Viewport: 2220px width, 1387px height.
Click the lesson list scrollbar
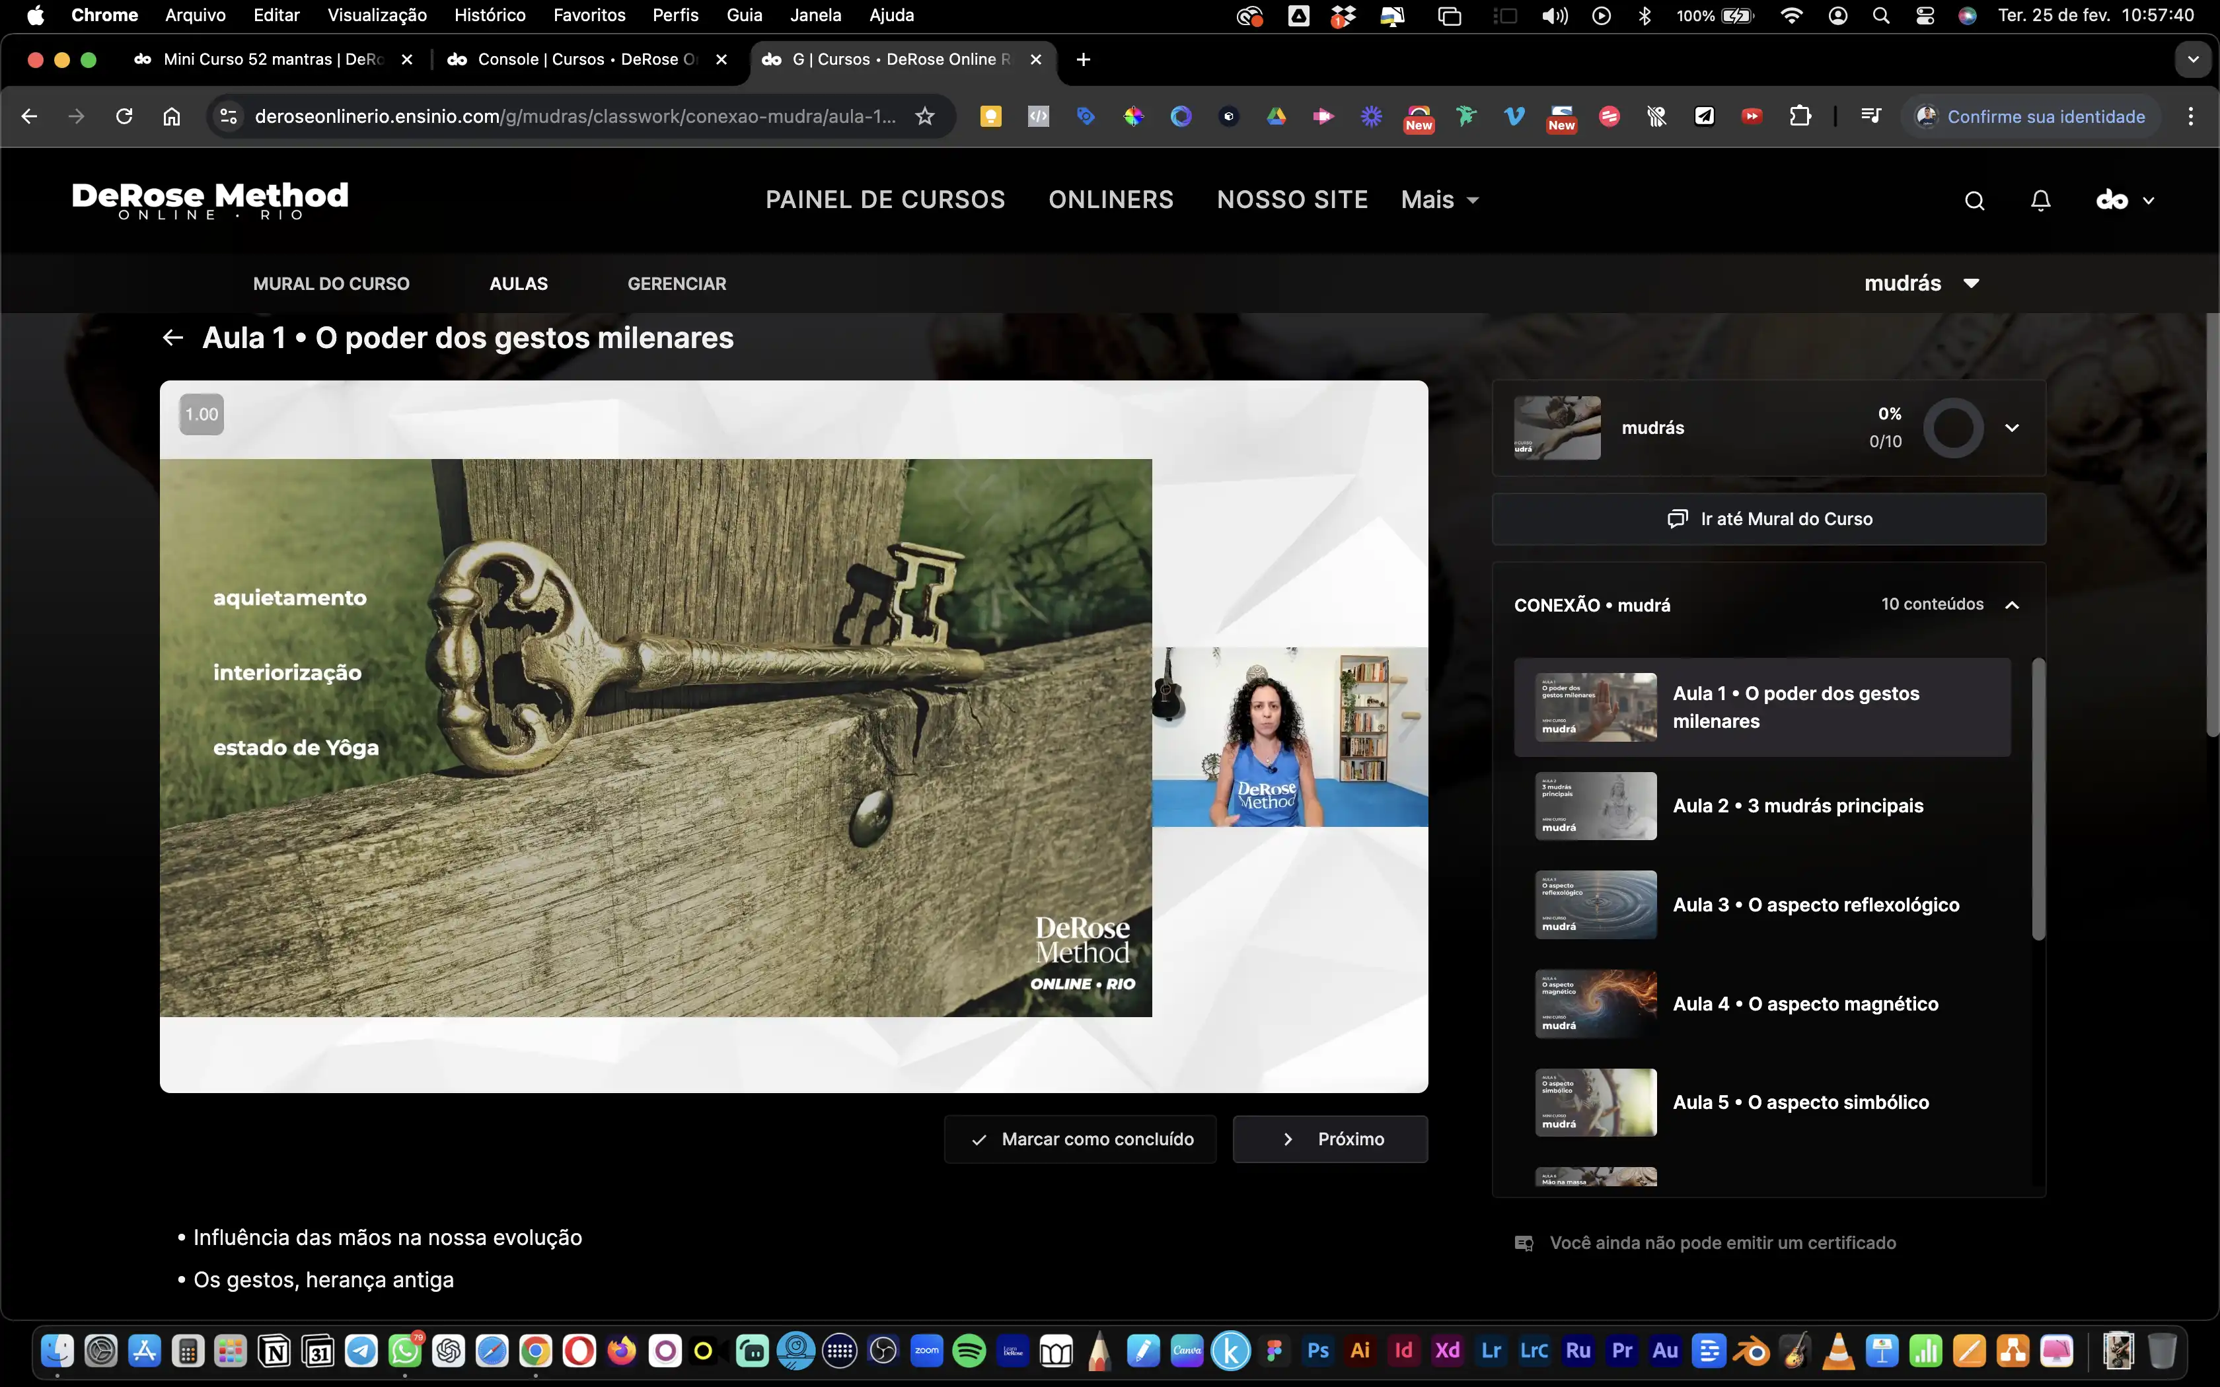point(2038,798)
